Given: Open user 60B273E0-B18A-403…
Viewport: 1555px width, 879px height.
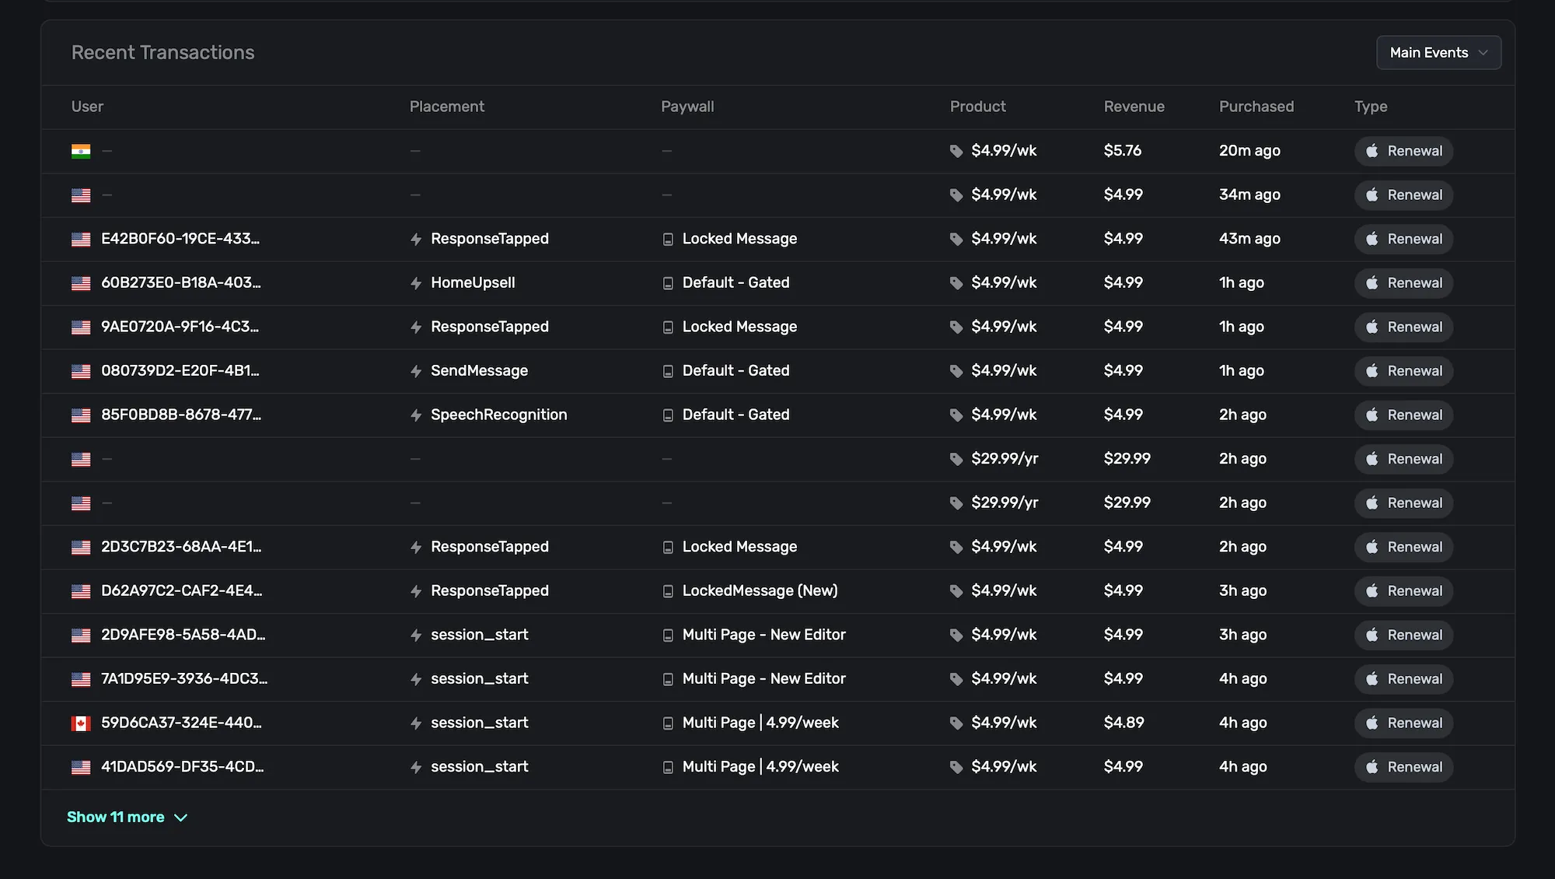Looking at the screenshot, I should point(181,283).
